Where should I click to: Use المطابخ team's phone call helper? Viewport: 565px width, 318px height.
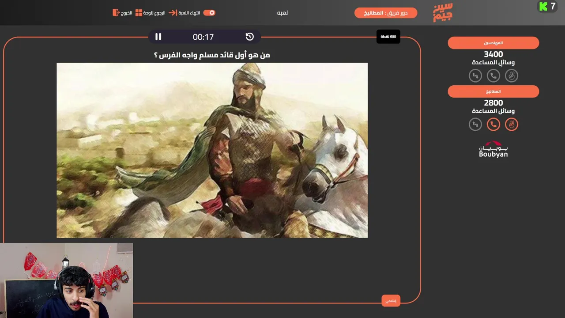493,125
